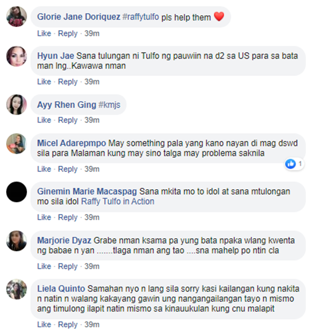
Task: Like Ayy Rhen Ging's comment
Action: point(44,120)
